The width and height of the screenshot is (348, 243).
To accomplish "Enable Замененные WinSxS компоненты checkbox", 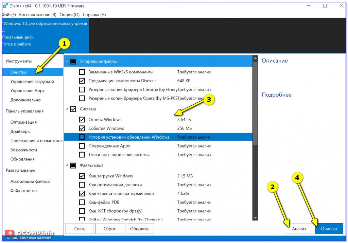I will (82, 72).
